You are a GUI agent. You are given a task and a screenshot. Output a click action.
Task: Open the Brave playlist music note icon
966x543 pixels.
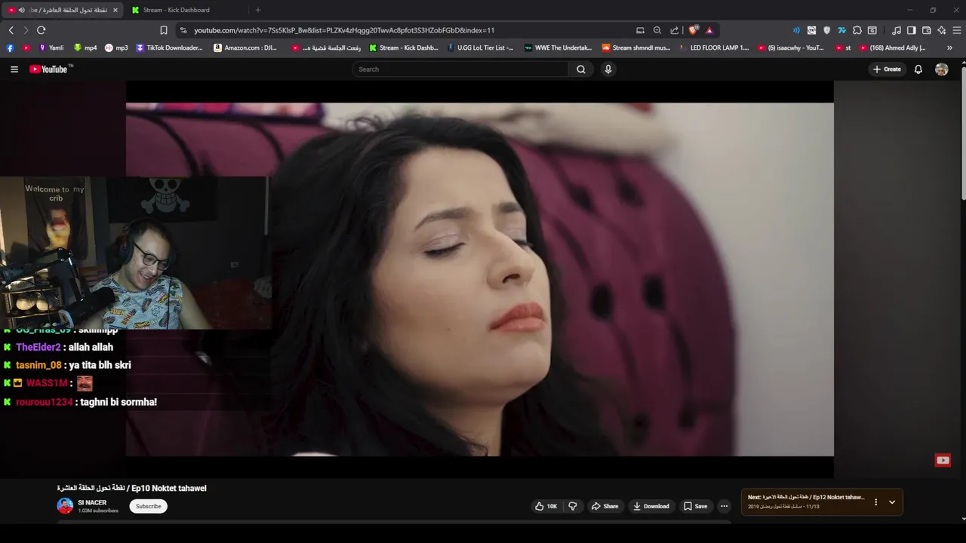tap(896, 30)
